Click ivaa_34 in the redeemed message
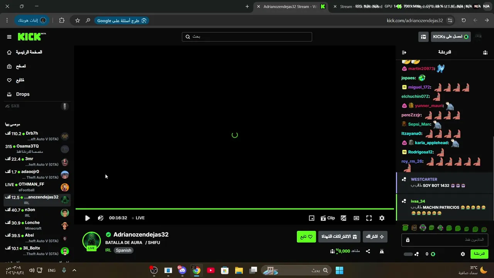494x278 pixels. (418, 201)
